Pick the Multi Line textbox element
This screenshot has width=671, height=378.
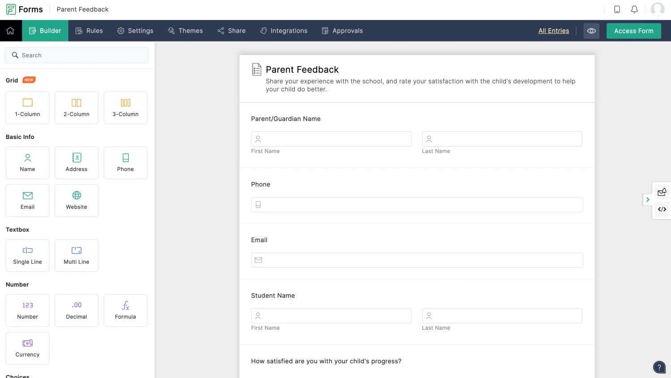pyautogui.click(x=76, y=255)
